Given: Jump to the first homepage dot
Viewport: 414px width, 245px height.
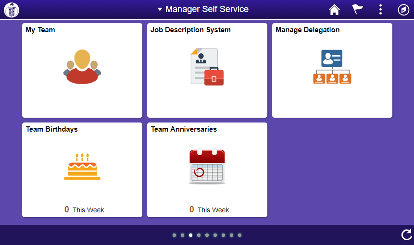Looking at the screenshot, I should [174, 235].
